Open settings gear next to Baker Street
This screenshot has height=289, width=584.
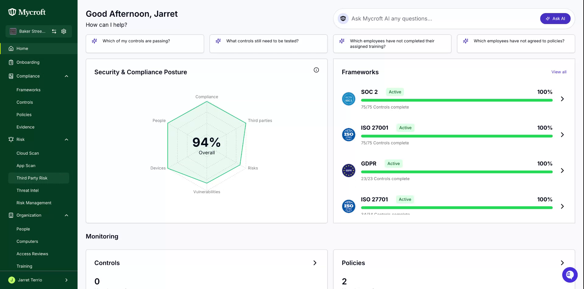(x=64, y=31)
